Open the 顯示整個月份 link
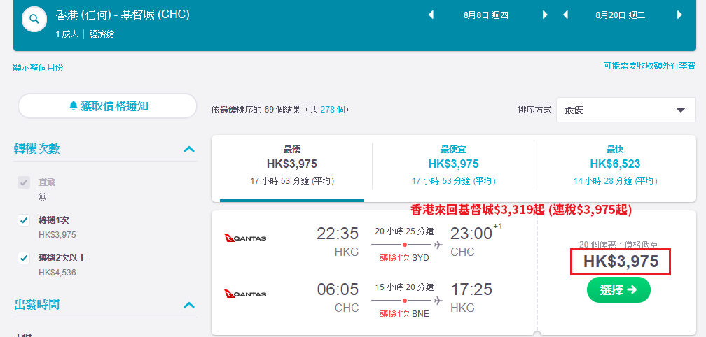The image size is (706, 337). click(39, 68)
